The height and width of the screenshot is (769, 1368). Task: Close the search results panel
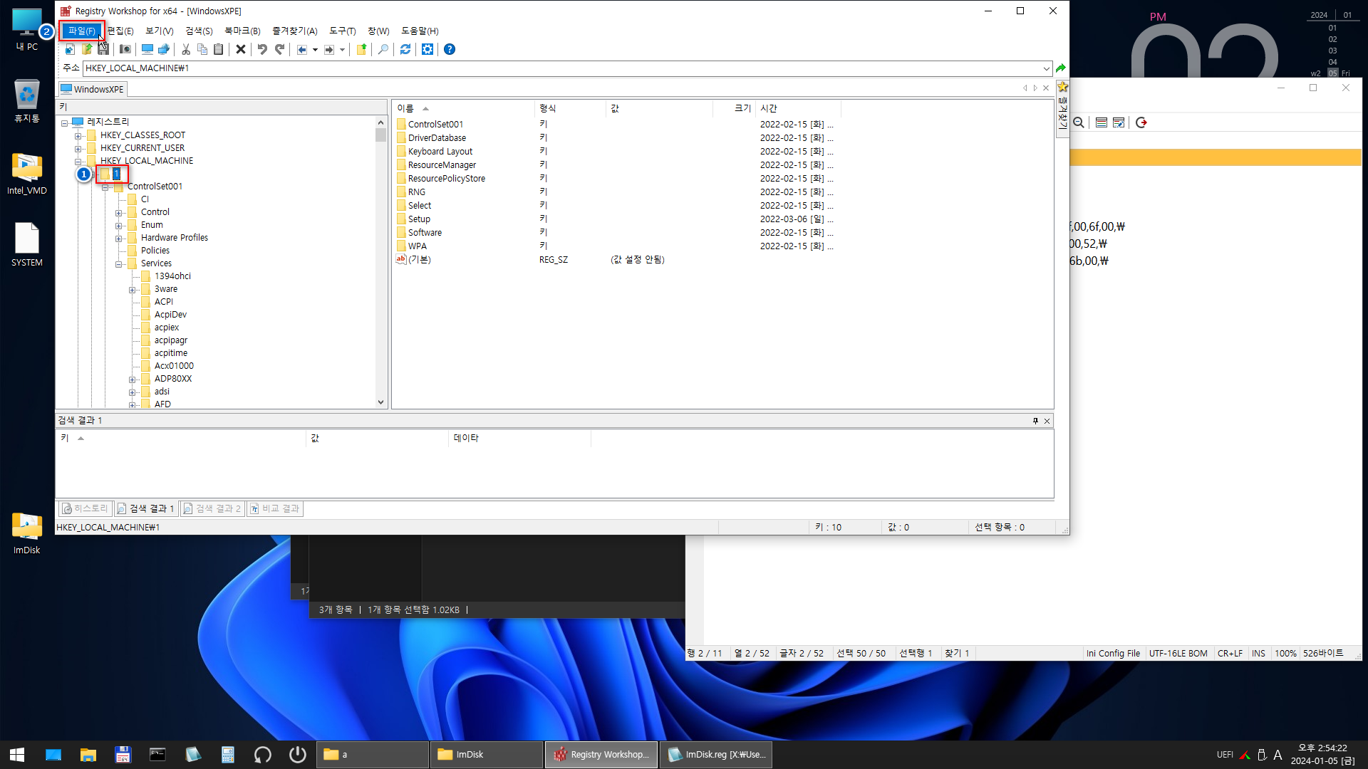click(1047, 421)
